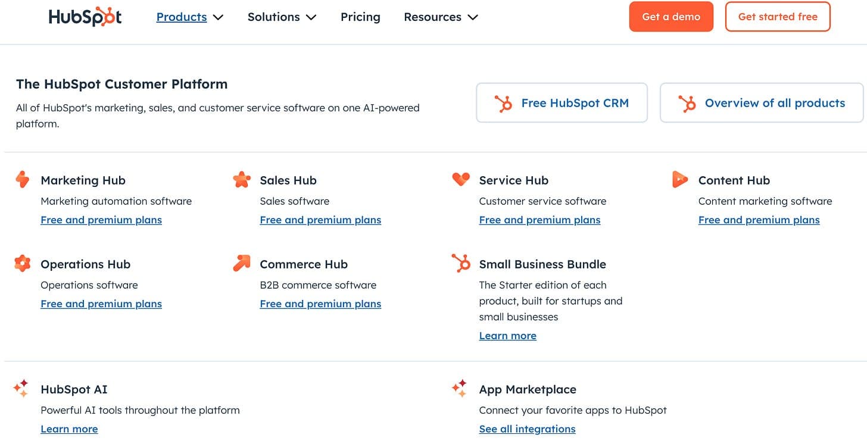Click the text Customer service software
867x444 pixels.
point(543,201)
